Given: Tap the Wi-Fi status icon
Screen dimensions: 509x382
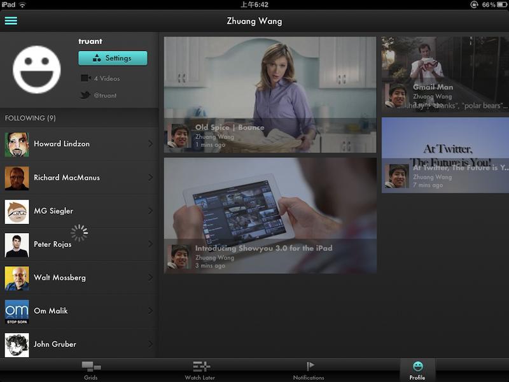Looking at the screenshot, I should 23,4.
